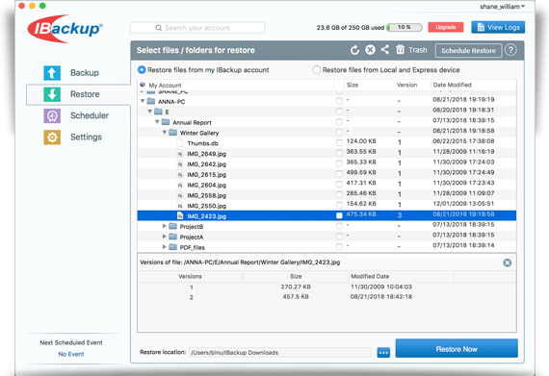
Task: Collapse the ANNA-PC tree node
Action: pyautogui.click(x=143, y=101)
